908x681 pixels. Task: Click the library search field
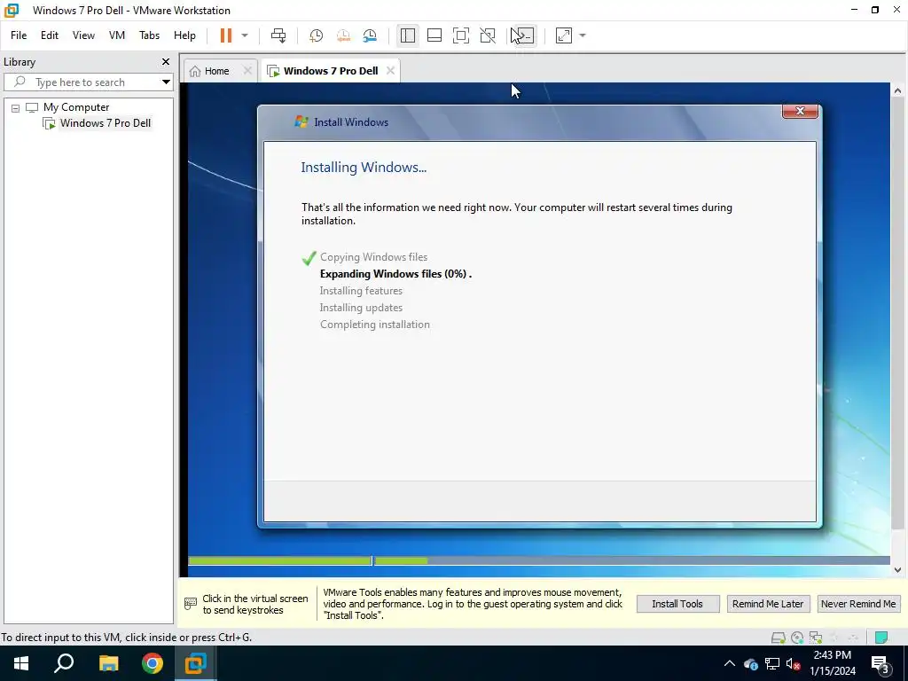[x=81, y=82]
